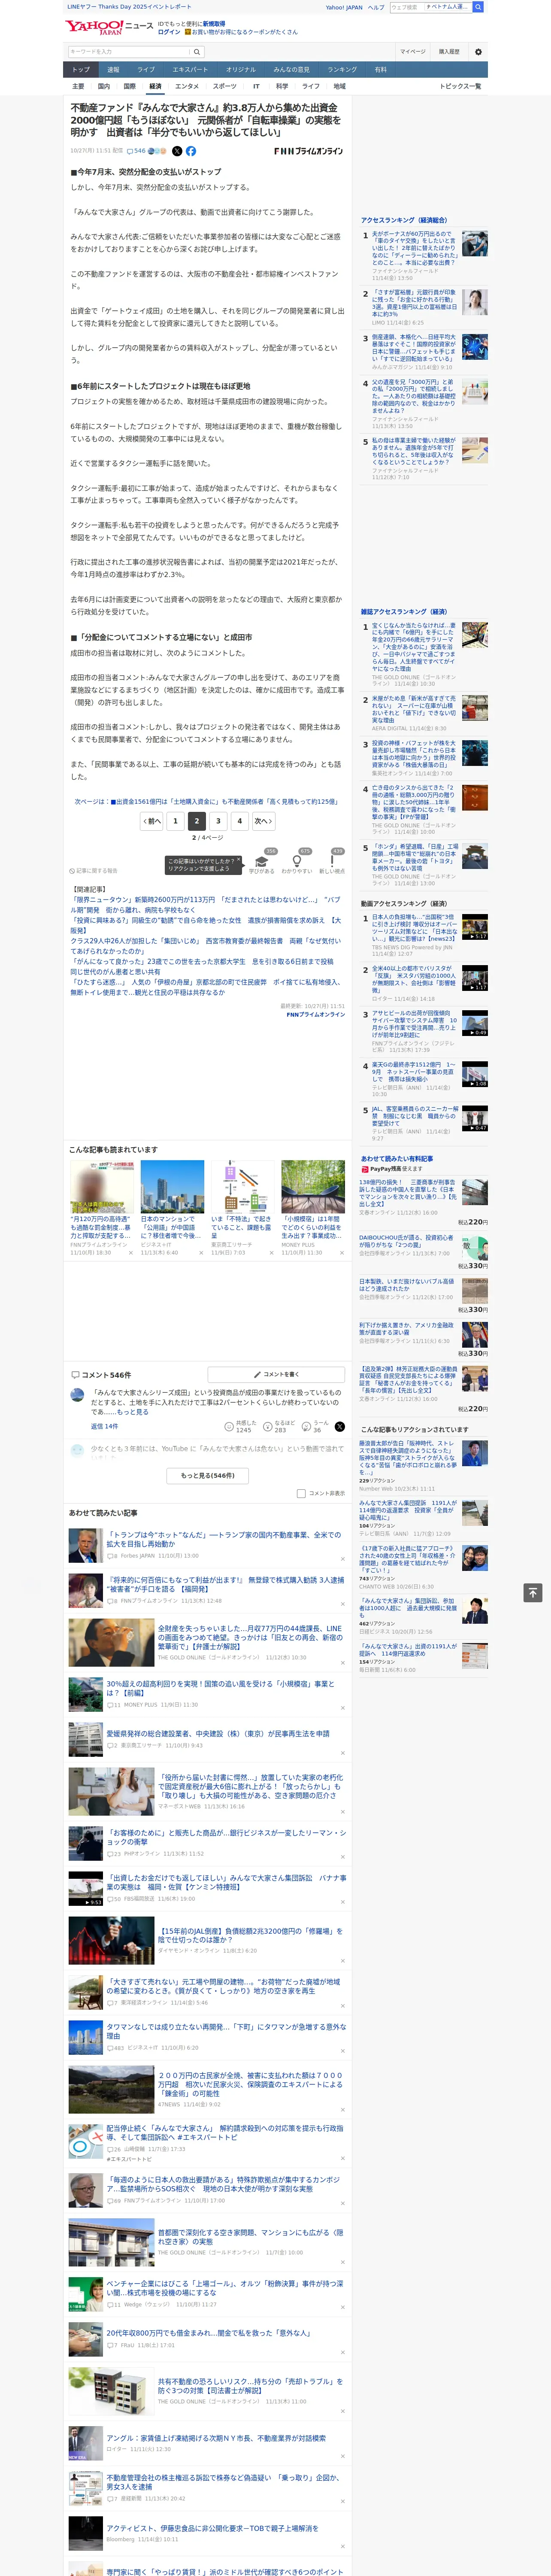Click back-to-top arrow button

(x=533, y=1593)
